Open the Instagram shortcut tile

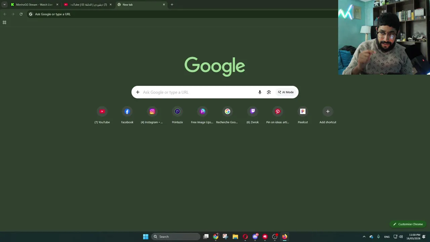coord(152,115)
